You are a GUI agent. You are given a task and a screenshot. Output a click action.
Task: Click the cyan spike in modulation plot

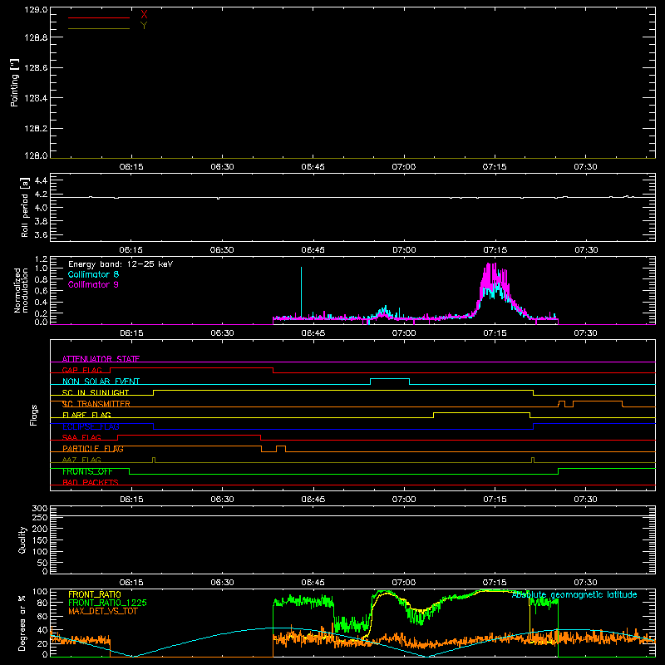click(x=301, y=293)
